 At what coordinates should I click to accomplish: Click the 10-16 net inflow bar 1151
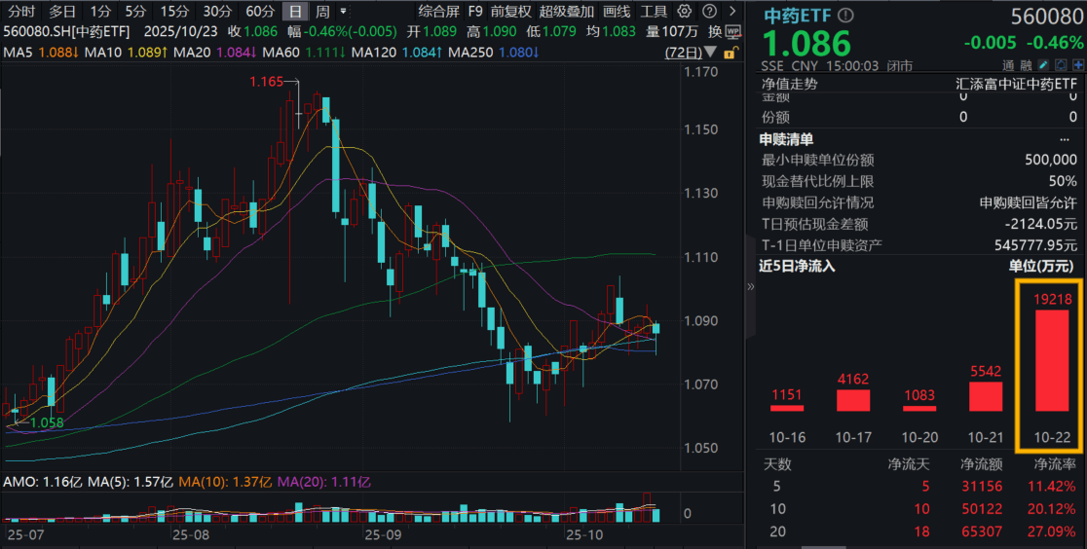tap(787, 408)
